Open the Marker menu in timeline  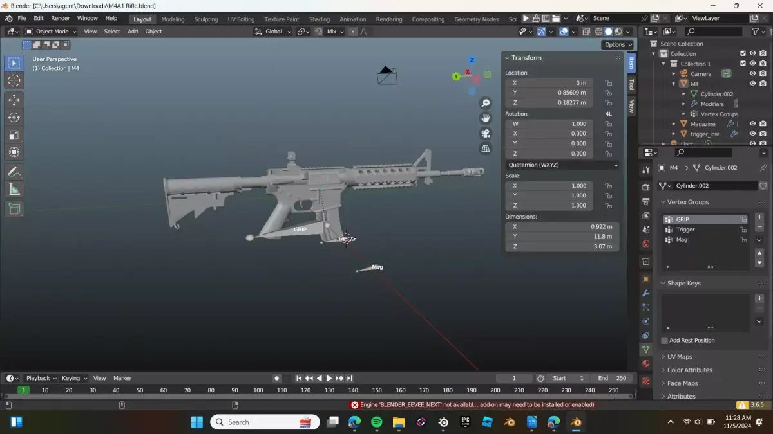click(x=122, y=378)
